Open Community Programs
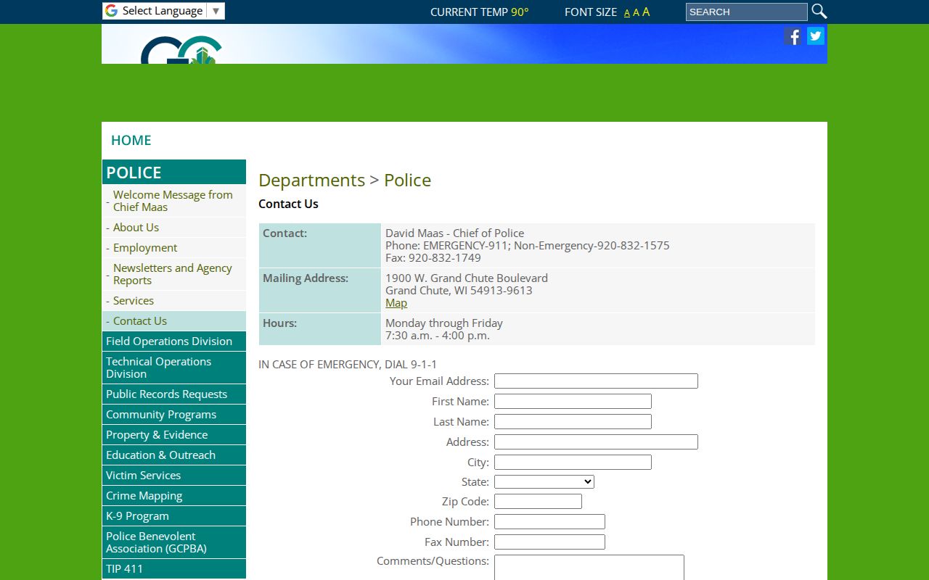This screenshot has width=929, height=580. click(174, 415)
